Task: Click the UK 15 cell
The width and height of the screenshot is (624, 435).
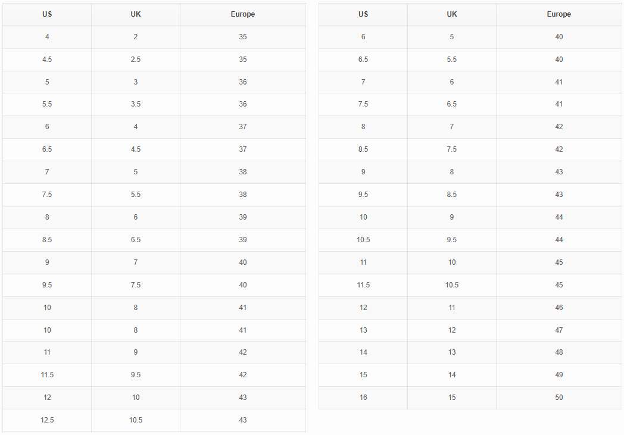Action: pyautogui.click(x=452, y=398)
